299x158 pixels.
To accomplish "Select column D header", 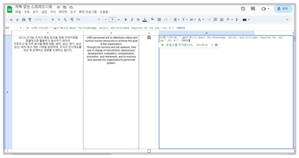I will (206, 33).
